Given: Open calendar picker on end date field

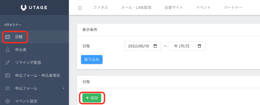Looking at the screenshot, I should coord(199,46).
